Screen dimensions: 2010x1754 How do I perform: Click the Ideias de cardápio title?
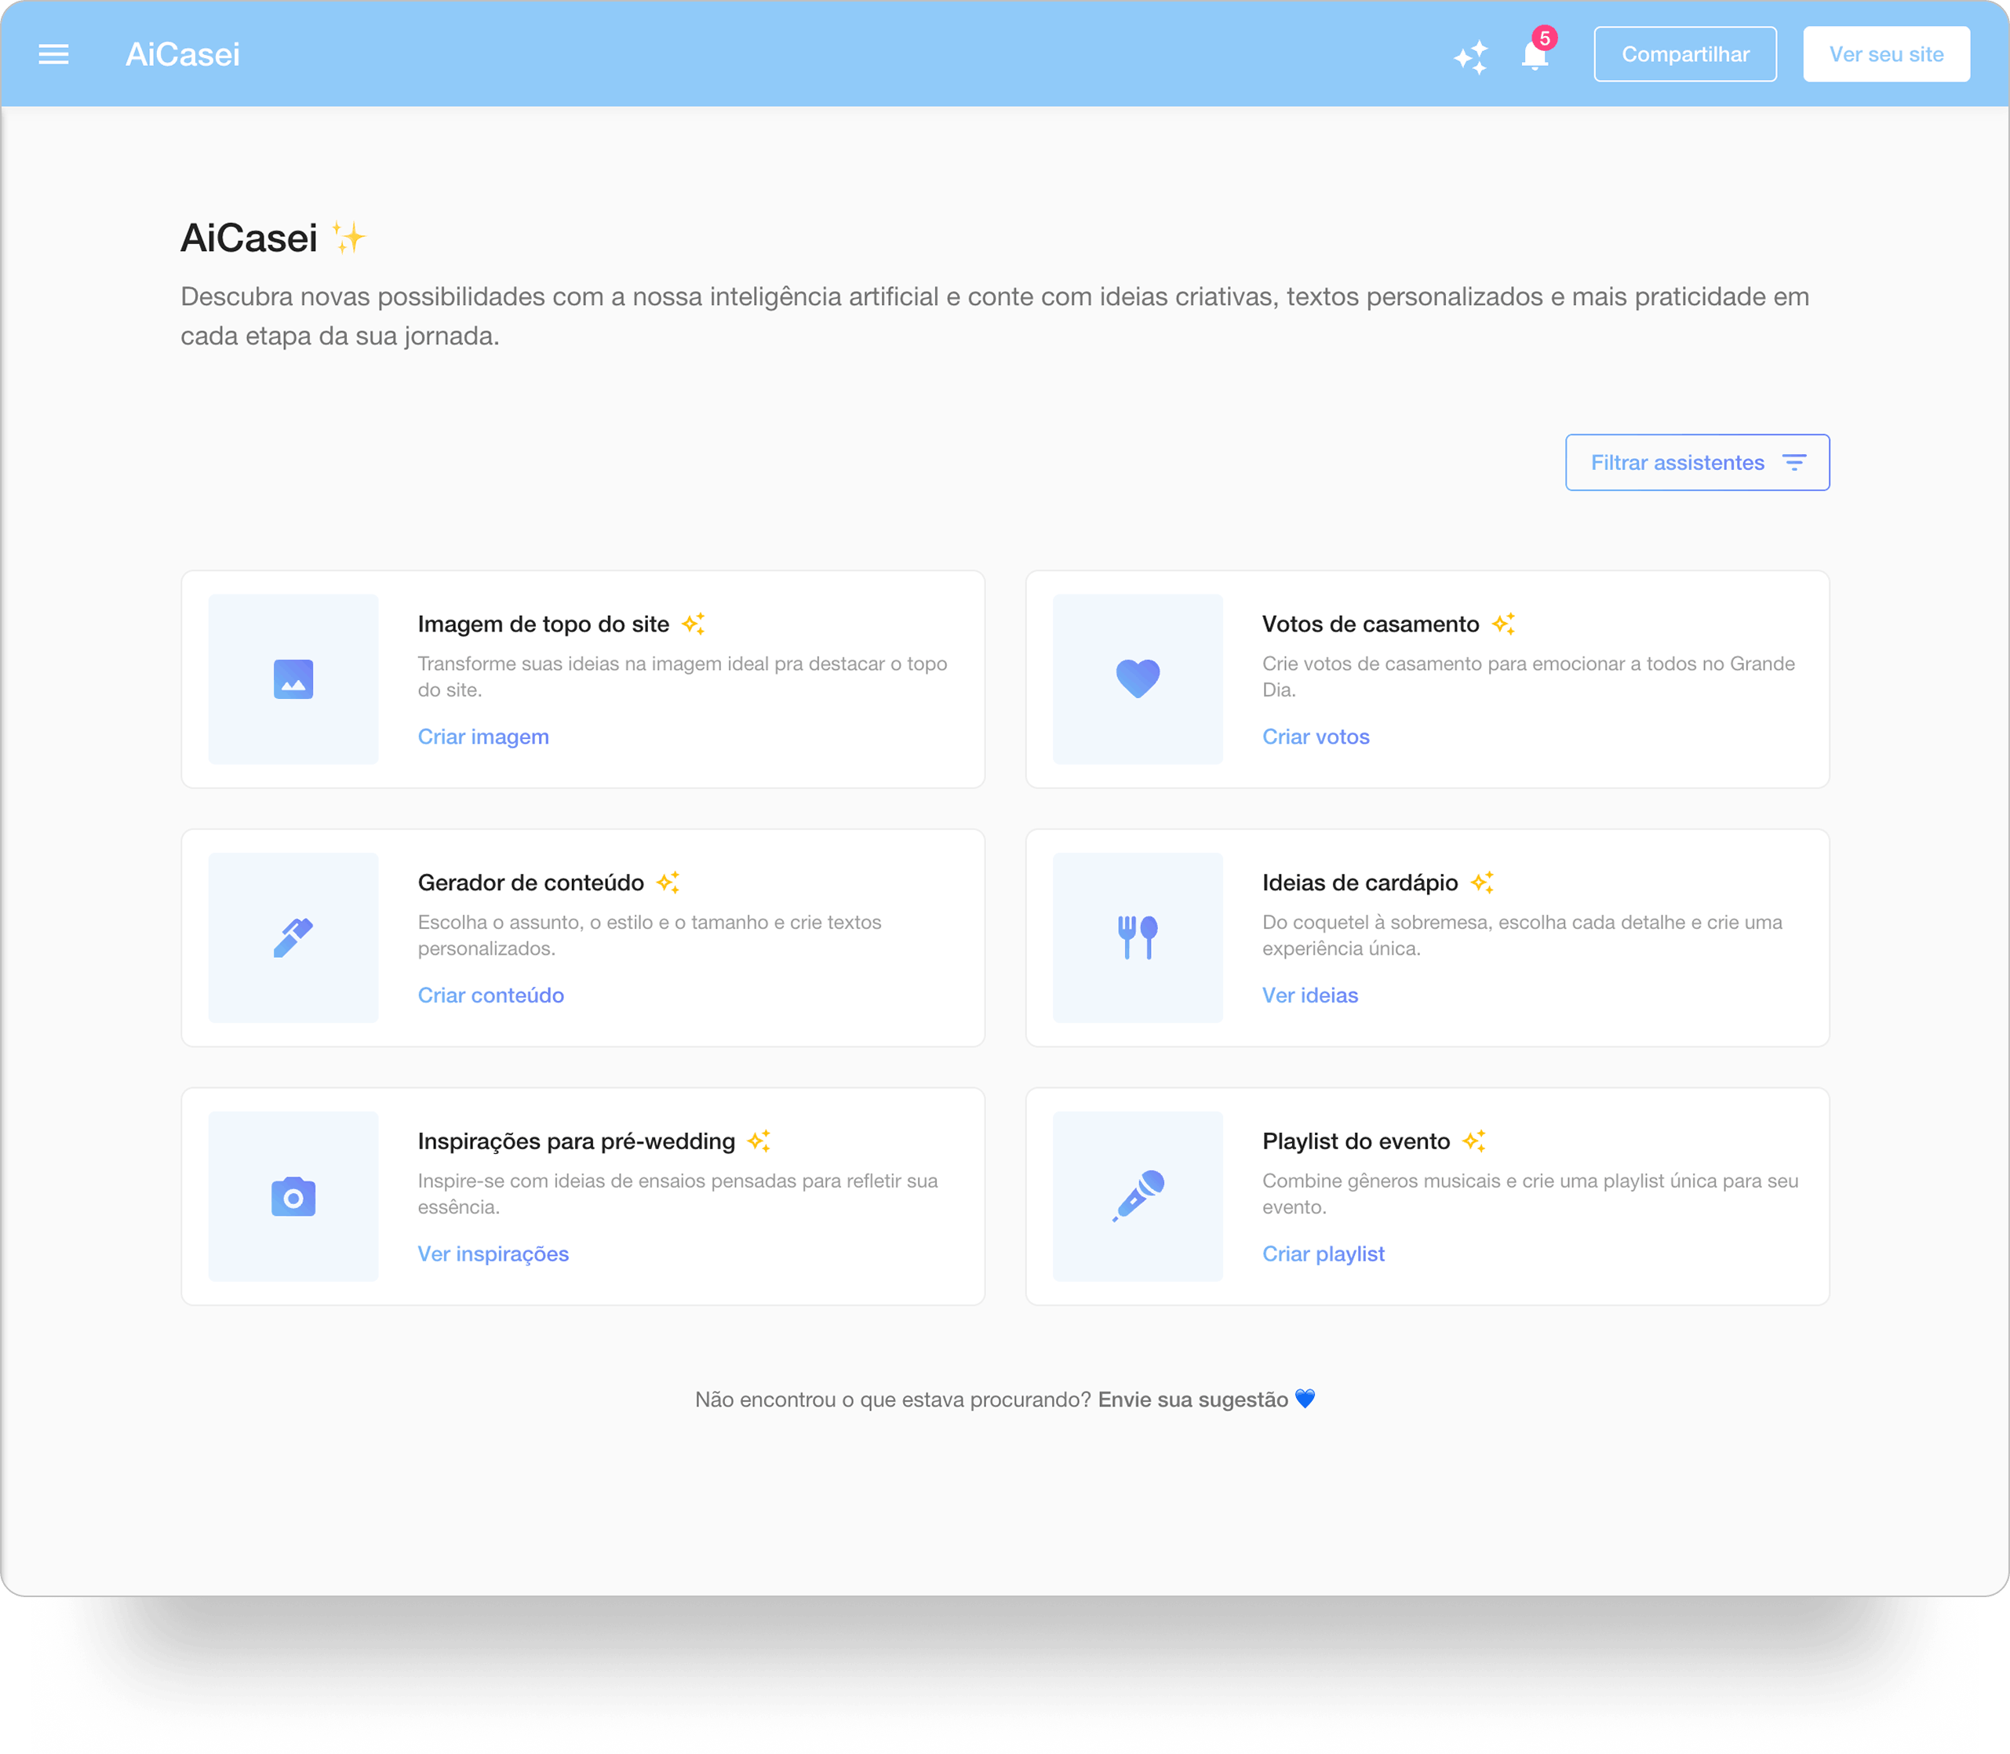tap(1360, 882)
